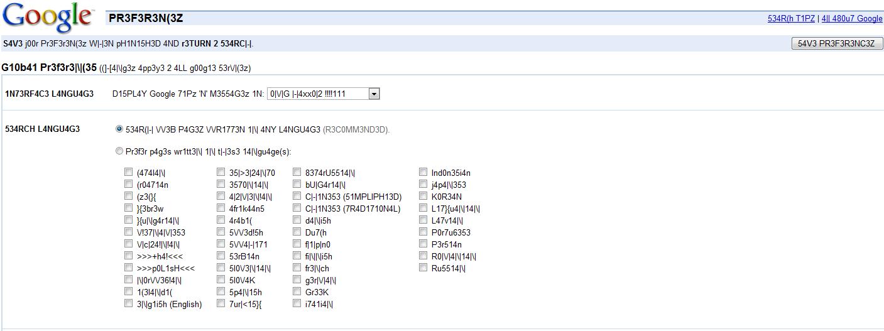Click the G10b41 Pr3f3r3|\||(35 heading
The width and height of the screenshot is (884, 331).
[49, 67]
